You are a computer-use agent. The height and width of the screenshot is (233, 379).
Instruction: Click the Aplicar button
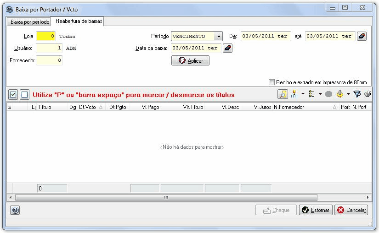(x=191, y=60)
